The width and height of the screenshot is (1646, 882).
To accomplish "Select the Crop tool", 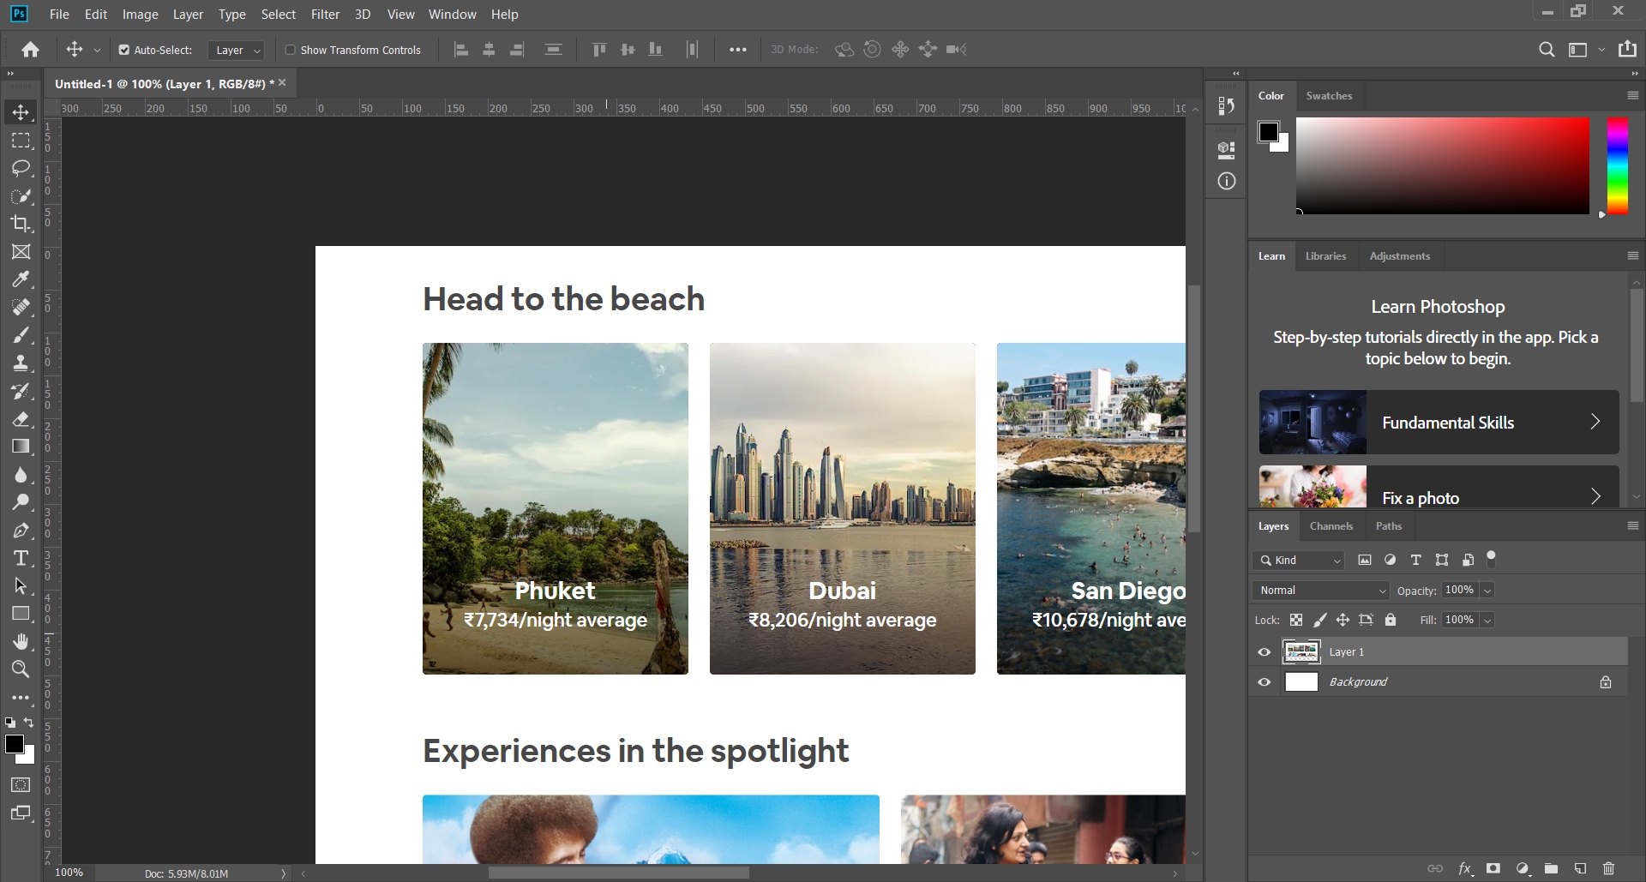I will 21,224.
